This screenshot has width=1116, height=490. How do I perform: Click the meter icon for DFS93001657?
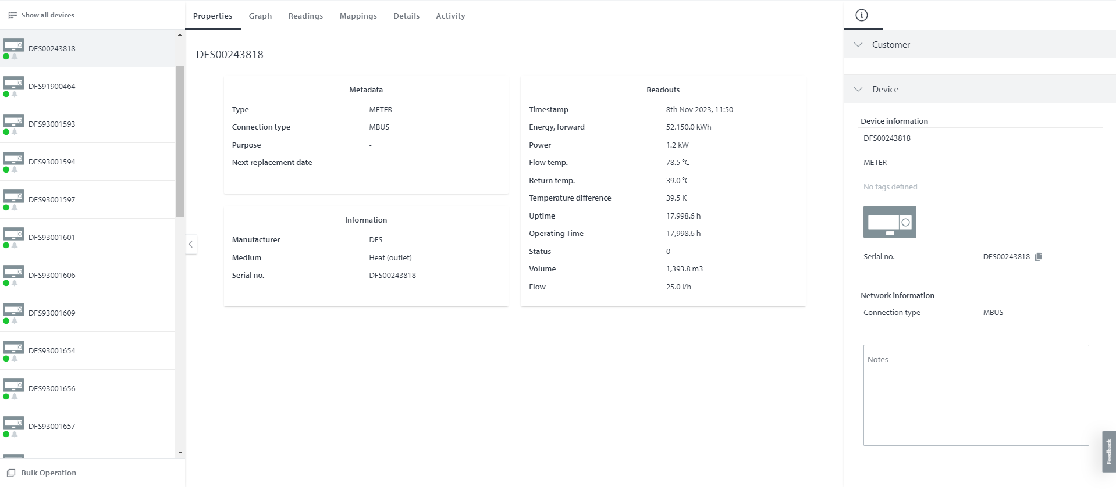pyautogui.click(x=14, y=423)
